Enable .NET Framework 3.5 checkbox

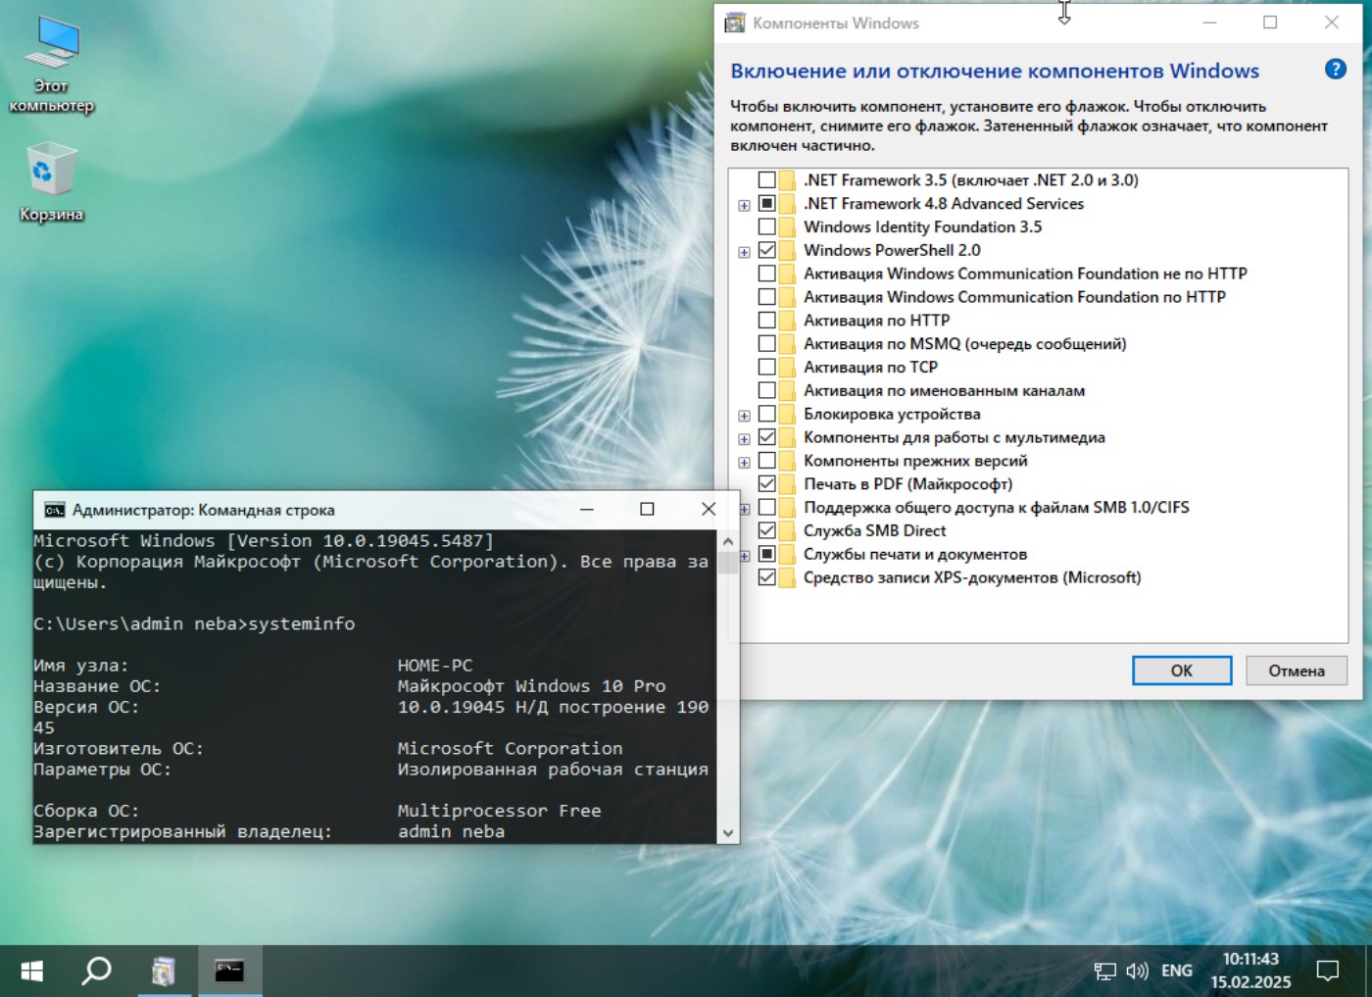pyautogui.click(x=767, y=180)
